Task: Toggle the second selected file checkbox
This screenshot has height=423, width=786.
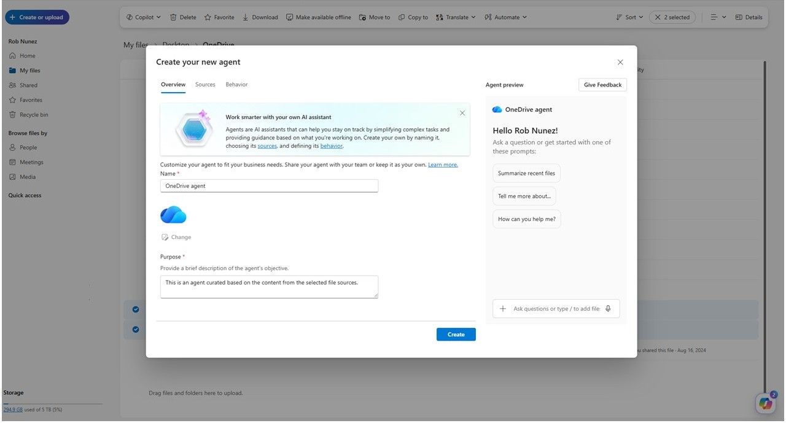Action: [x=136, y=329]
